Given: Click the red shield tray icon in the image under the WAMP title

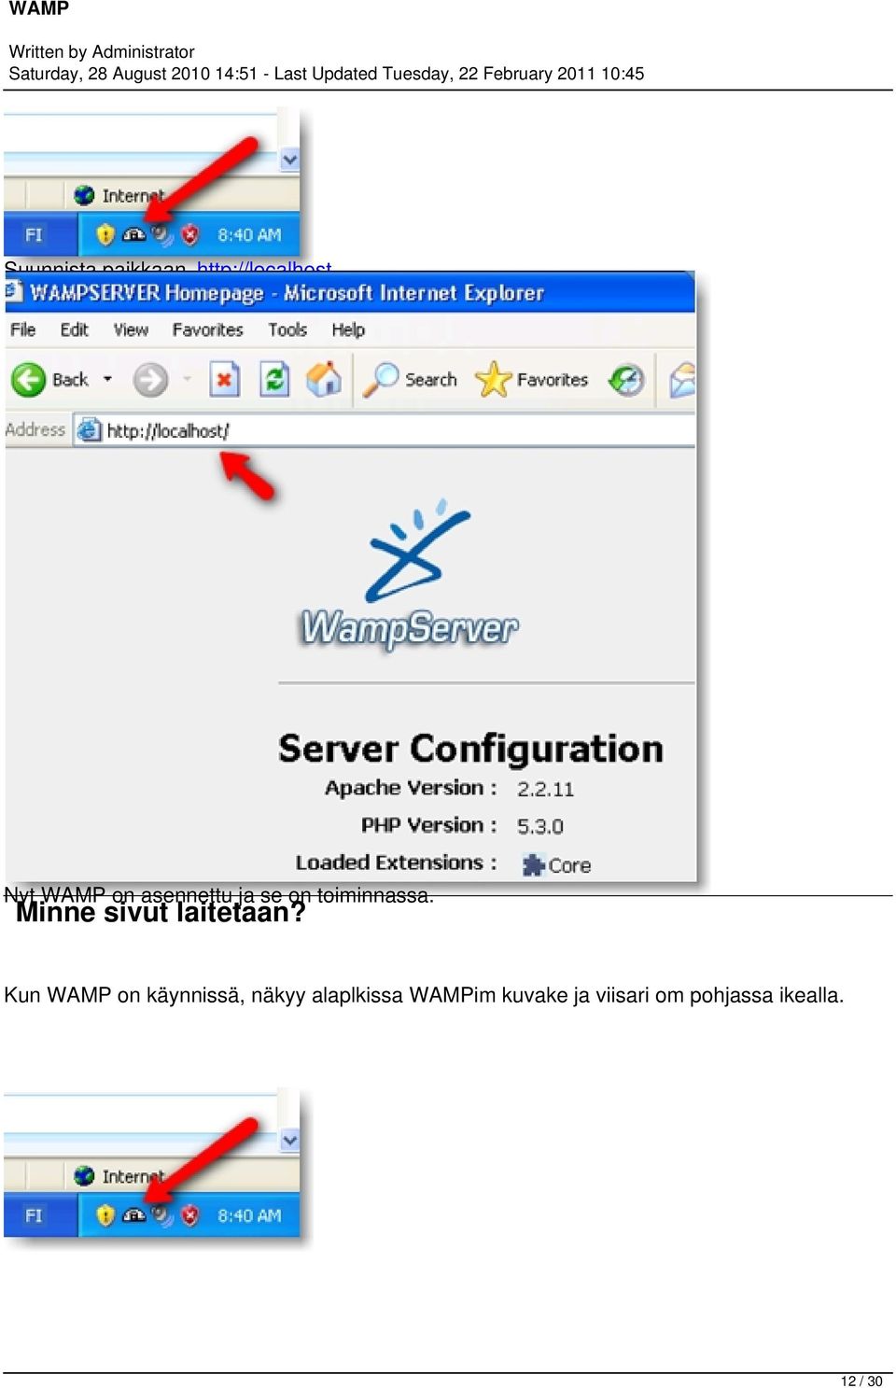Looking at the screenshot, I should pyautogui.click(x=190, y=234).
